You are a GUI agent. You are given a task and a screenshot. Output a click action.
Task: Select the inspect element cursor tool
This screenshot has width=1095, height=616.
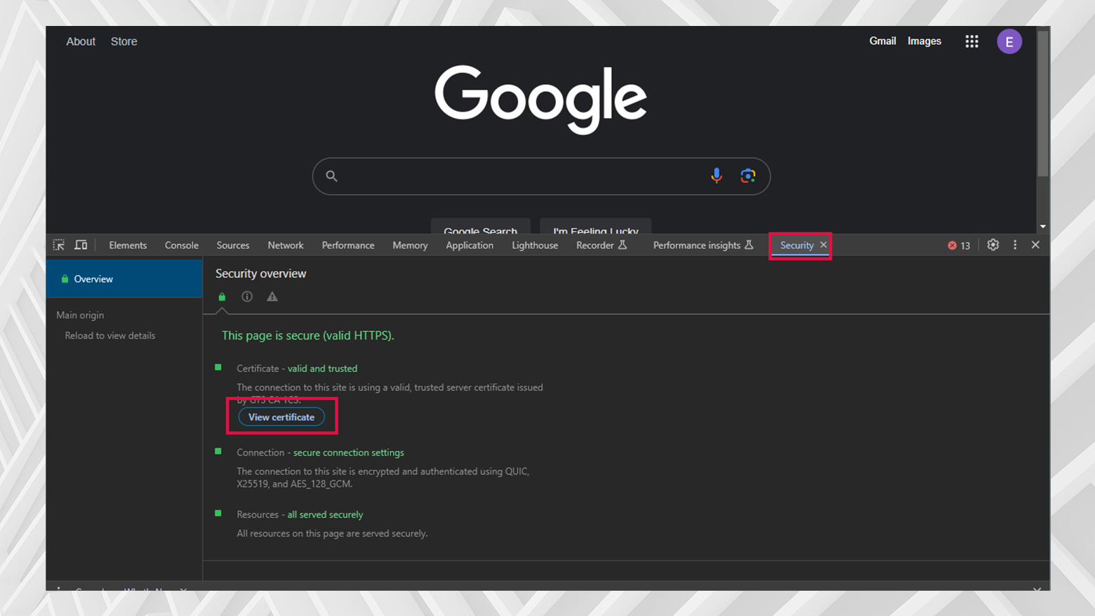click(59, 245)
